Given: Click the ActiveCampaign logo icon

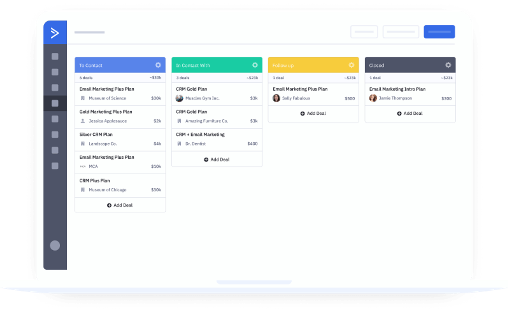Looking at the screenshot, I should 55,33.
